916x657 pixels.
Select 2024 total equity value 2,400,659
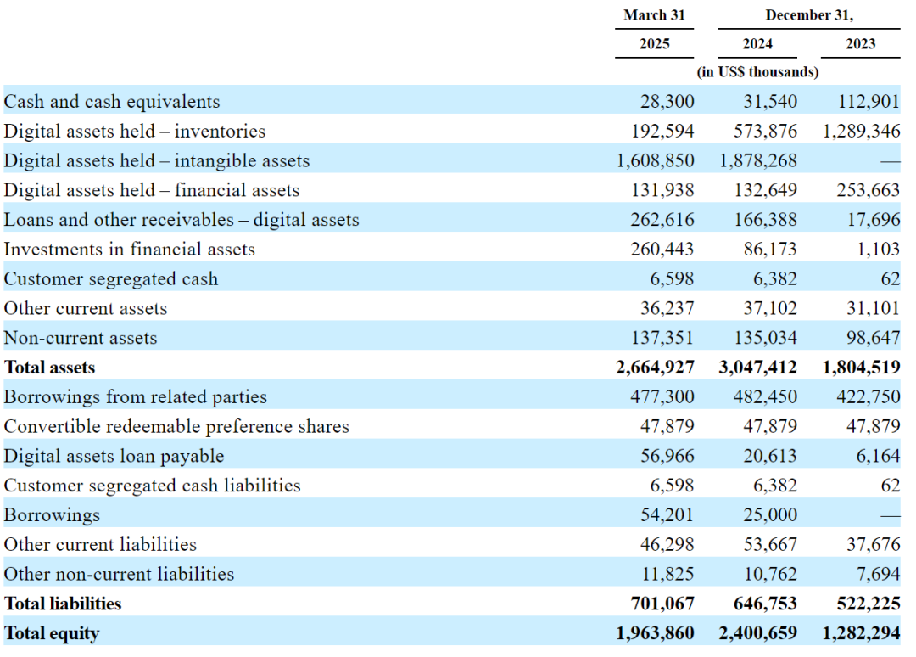(x=757, y=633)
